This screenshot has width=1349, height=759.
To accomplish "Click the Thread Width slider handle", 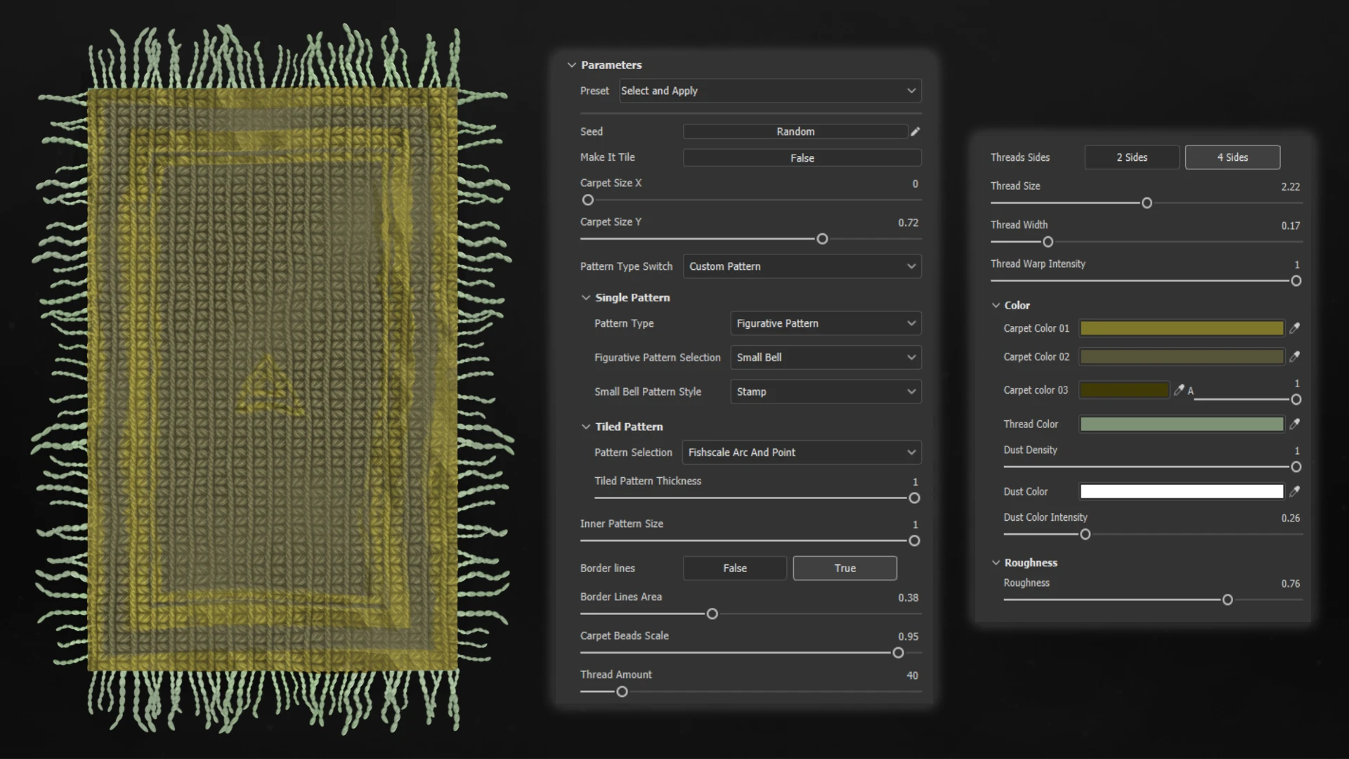I will [1048, 242].
